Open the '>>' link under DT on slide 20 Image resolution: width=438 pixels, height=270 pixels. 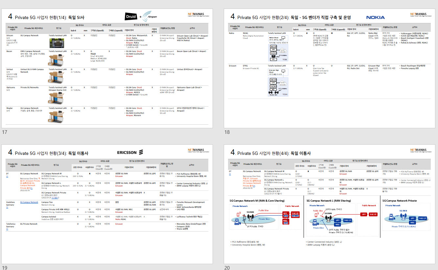coord(229,175)
